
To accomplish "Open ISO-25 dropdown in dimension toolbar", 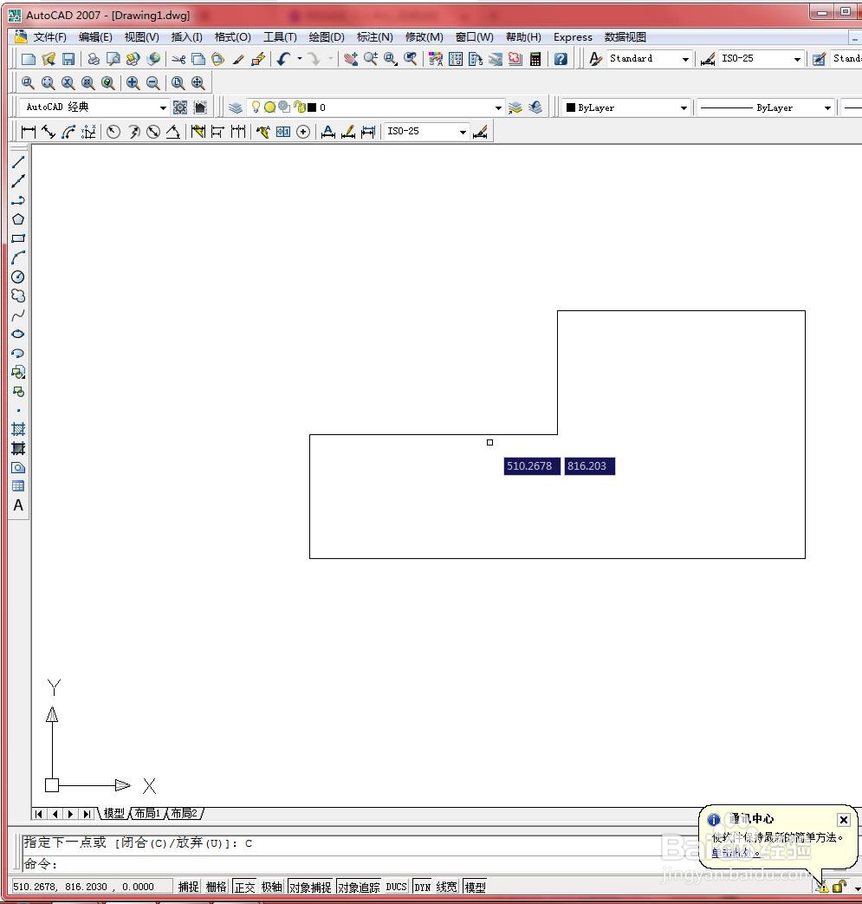I will click(x=463, y=132).
